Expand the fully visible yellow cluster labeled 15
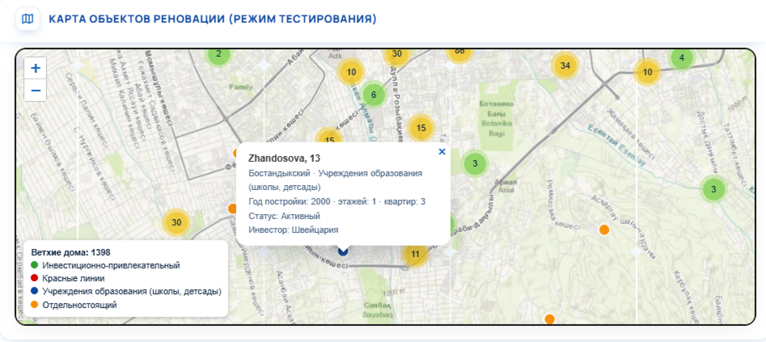 click(x=421, y=128)
